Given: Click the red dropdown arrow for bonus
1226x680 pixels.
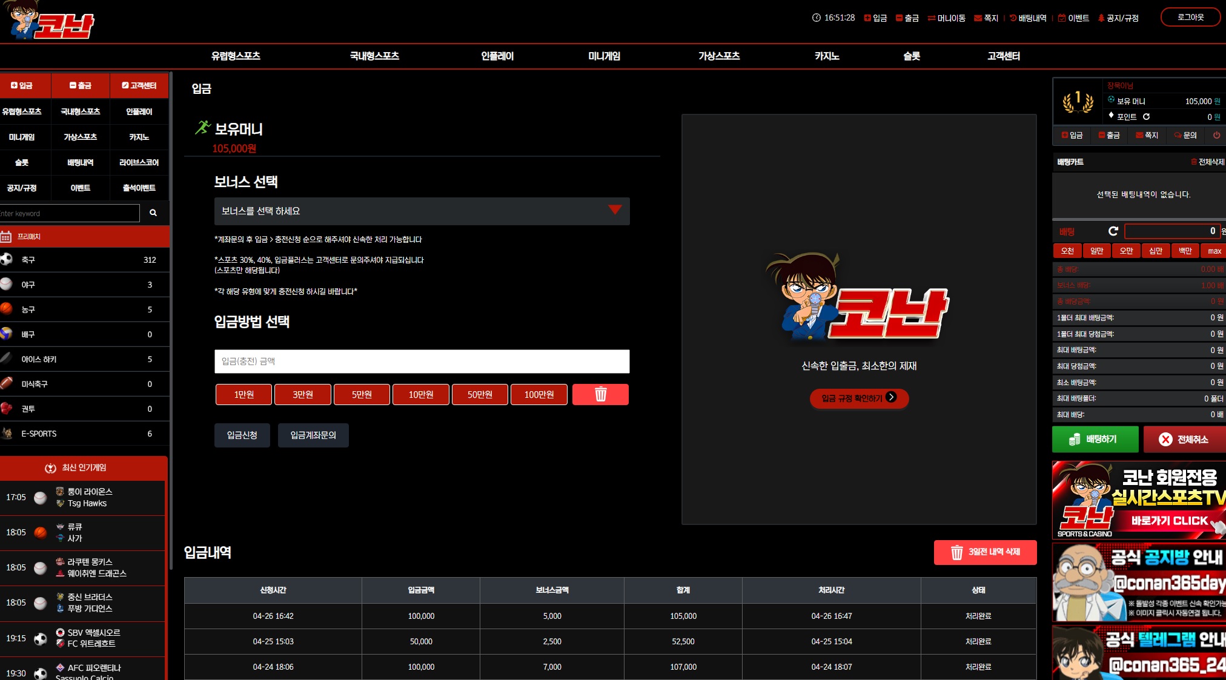Looking at the screenshot, I should 615,210.
